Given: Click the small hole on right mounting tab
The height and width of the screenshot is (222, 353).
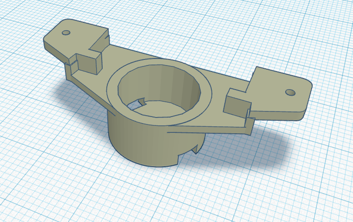Looking at the screenshot, I should click(290, 92).
